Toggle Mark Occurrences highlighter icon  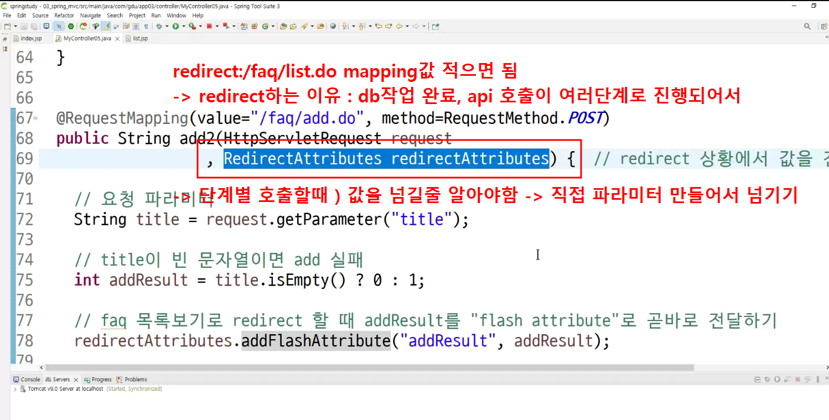coord(106,26)
